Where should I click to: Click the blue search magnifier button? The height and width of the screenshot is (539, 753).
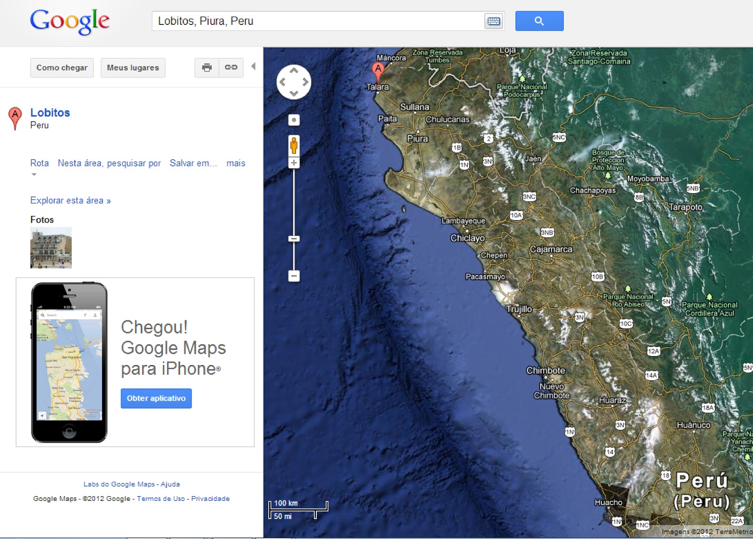click(539, 21)
